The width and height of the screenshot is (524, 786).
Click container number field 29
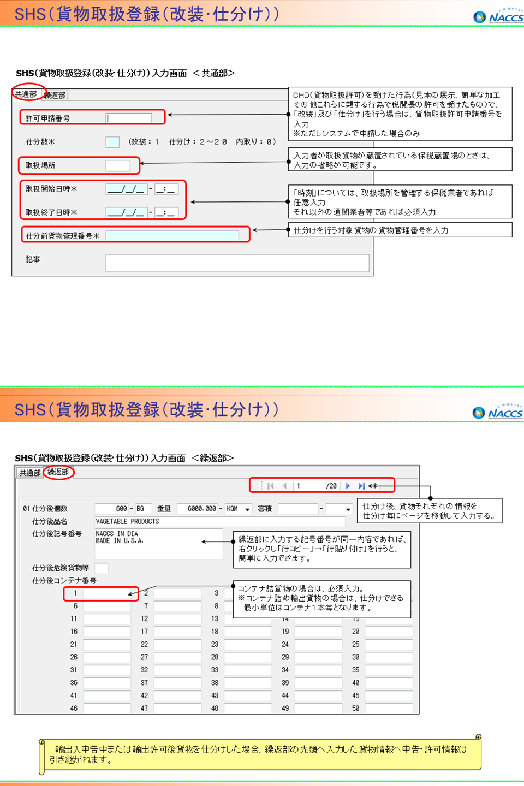tap(319, 657)
